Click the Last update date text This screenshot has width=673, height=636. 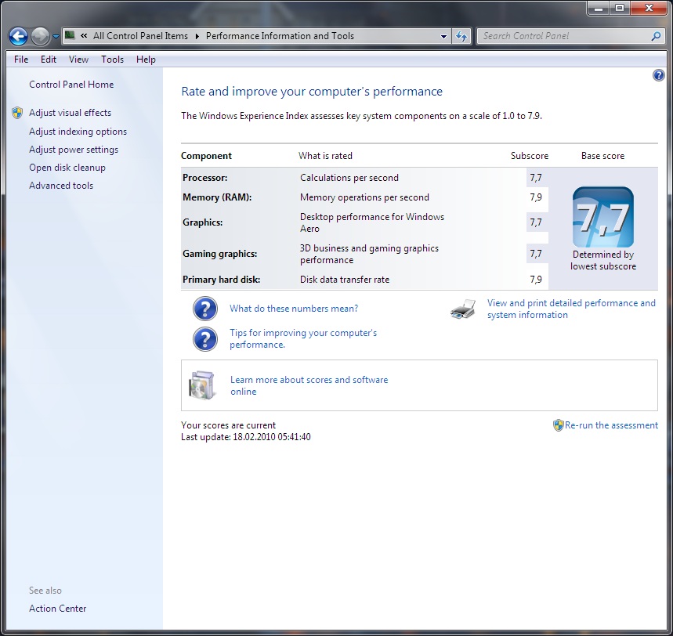pyautogui.click(x=245, y=437)
